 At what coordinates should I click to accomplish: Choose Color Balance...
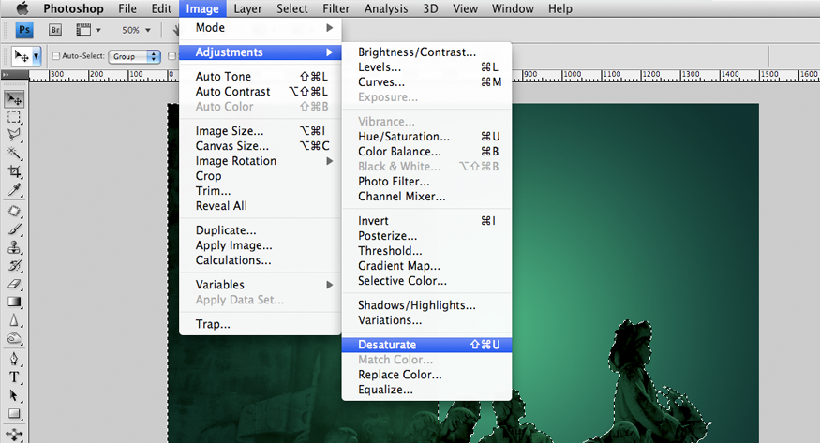coord(426,152)
